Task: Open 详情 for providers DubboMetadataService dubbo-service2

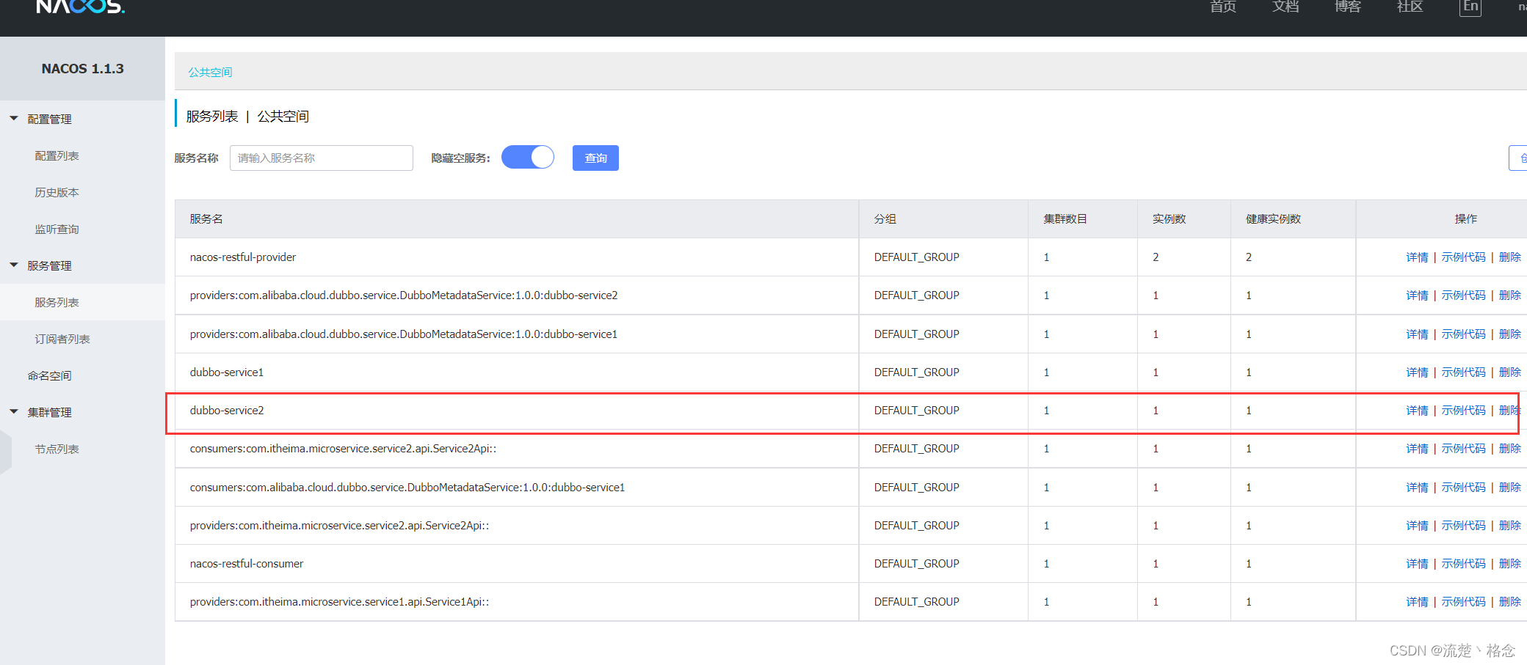Action: coord(1417,295)
